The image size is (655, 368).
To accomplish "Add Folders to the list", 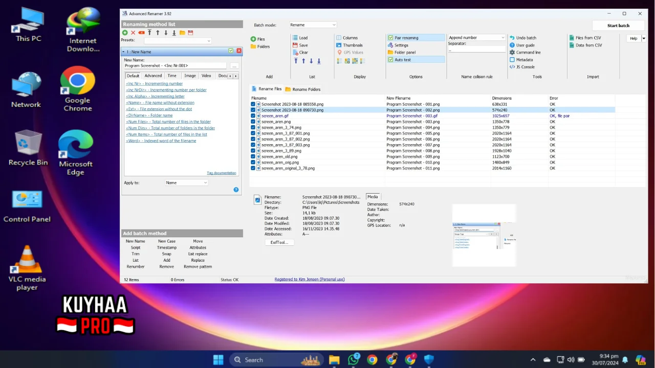I will (x=260, y=47).
